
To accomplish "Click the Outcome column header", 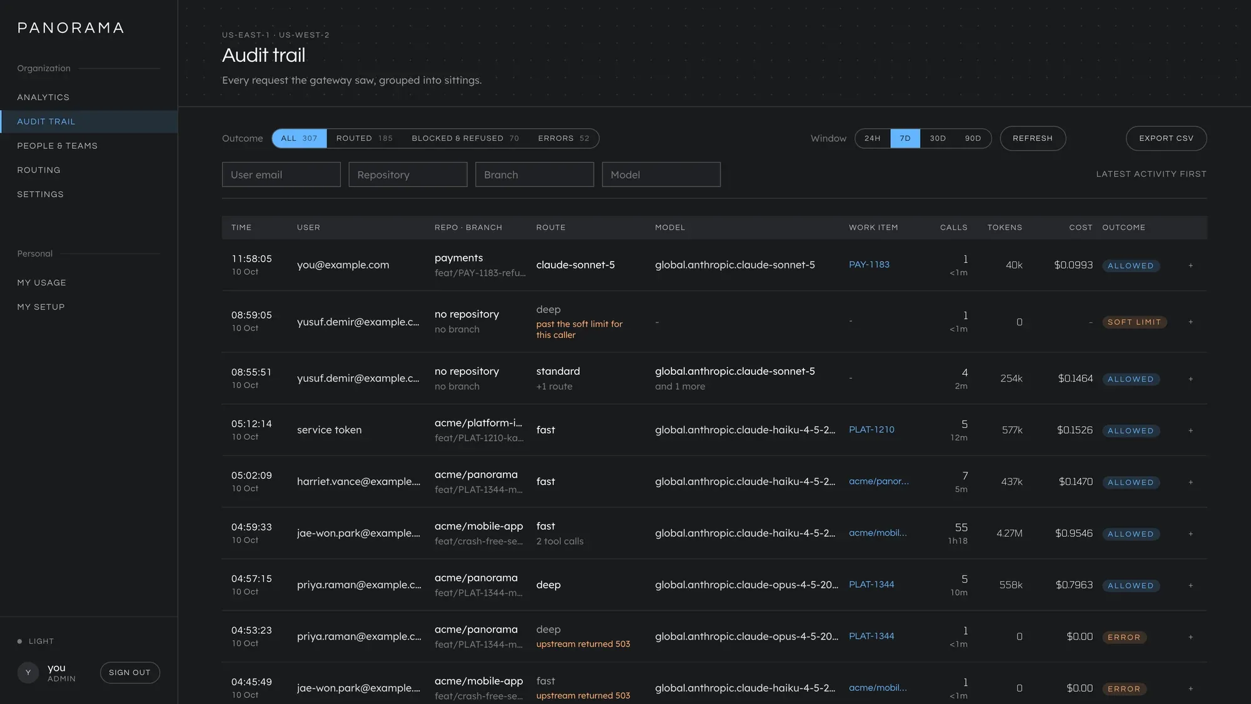I will tap(1123, 227).
